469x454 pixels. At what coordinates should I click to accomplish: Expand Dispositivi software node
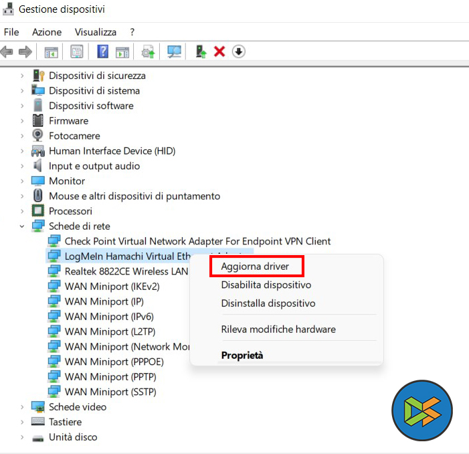(22, 106)
